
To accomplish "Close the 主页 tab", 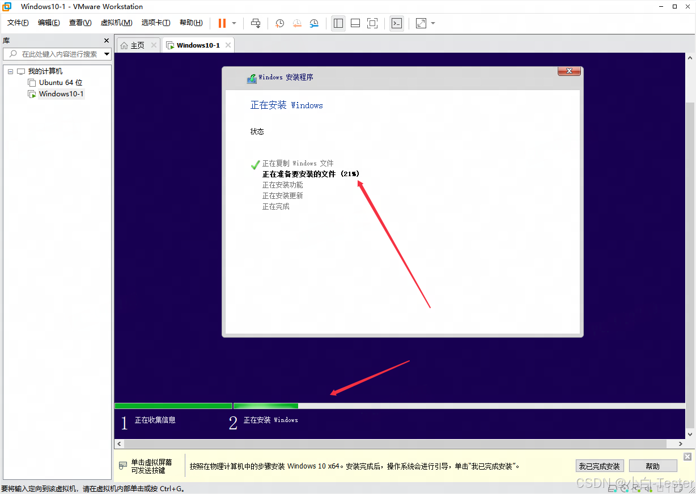I will tap(154, 45).
